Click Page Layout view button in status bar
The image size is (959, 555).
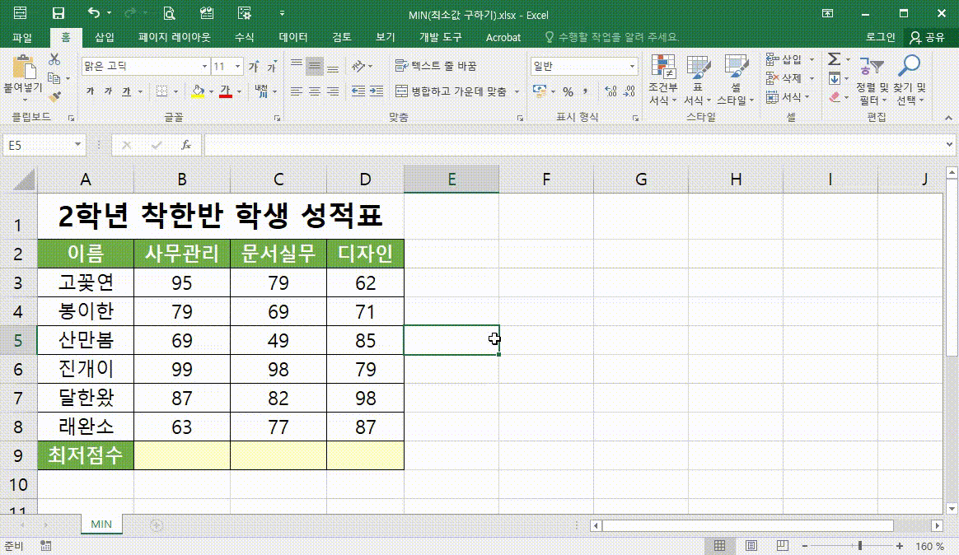tap(751, 546)
